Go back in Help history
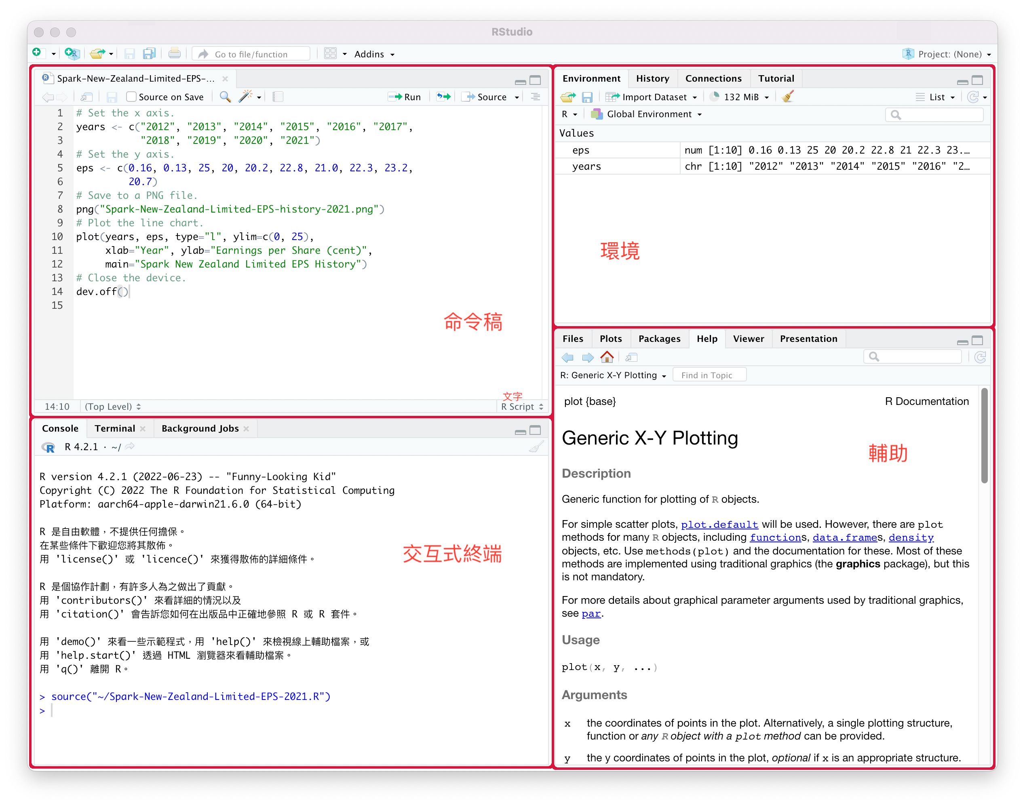1025x805 pixels. tap(567, 357)
